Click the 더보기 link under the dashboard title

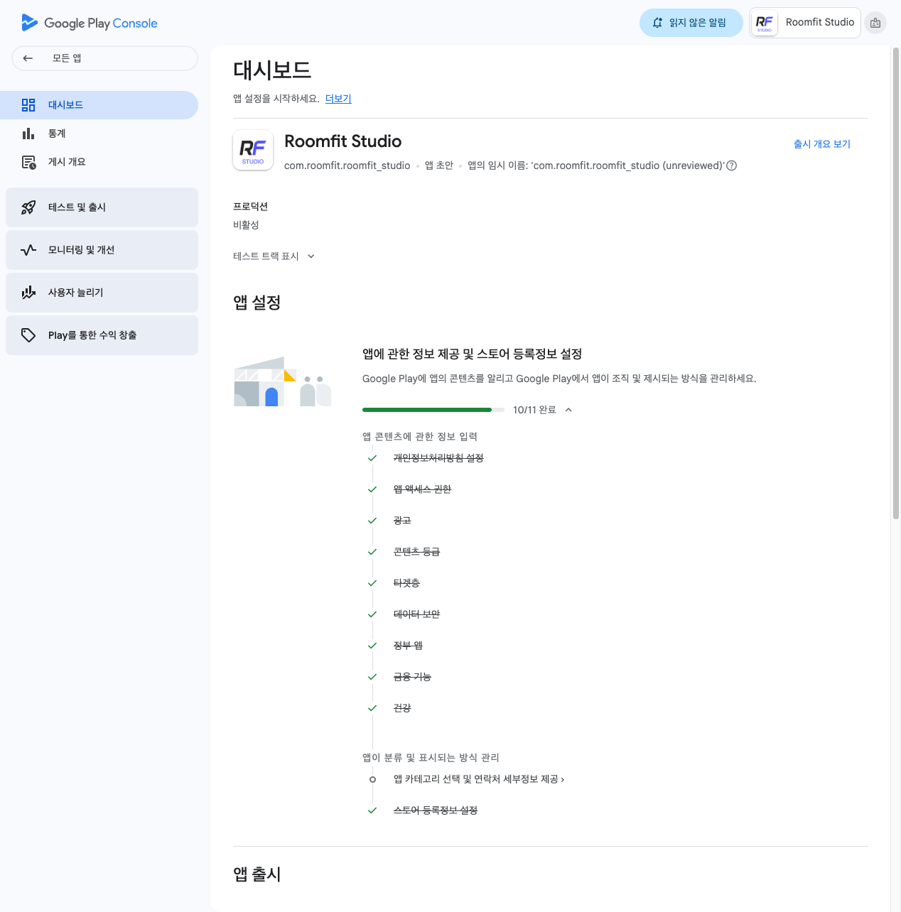pos(338,99)
